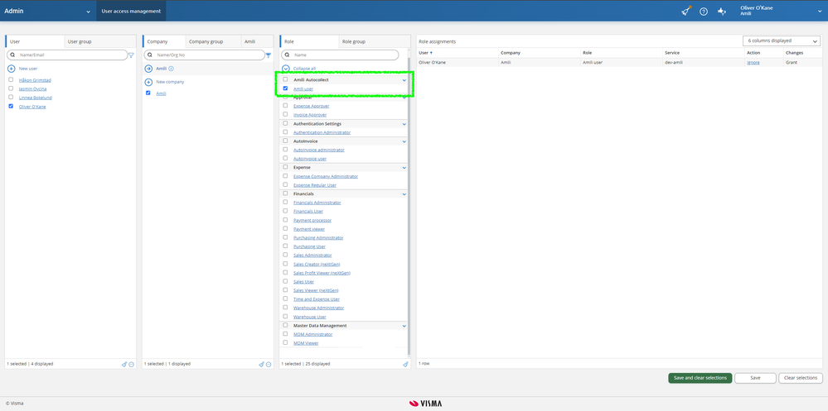Check the Financials Administrator role checkbox

(286, 203)
